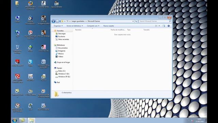The image size is (218, 123).
Task: Select Grupo en el hogar
Action: pos(63,62)
